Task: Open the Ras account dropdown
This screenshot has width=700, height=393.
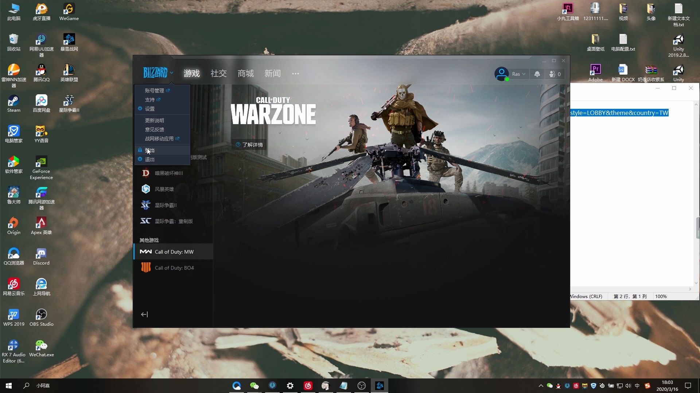Action: tap(519, 74)
